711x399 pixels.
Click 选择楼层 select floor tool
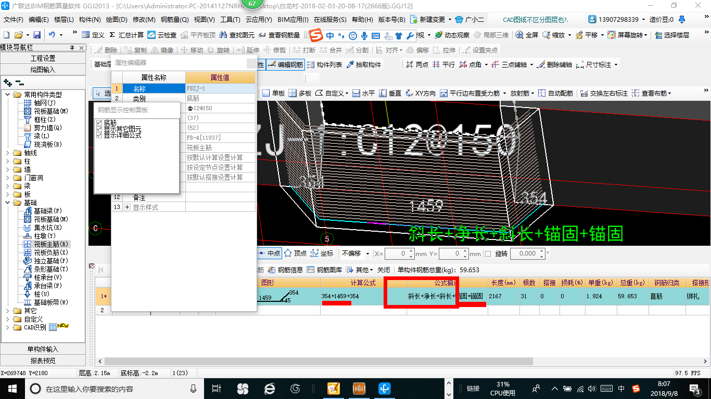point(672,35)
